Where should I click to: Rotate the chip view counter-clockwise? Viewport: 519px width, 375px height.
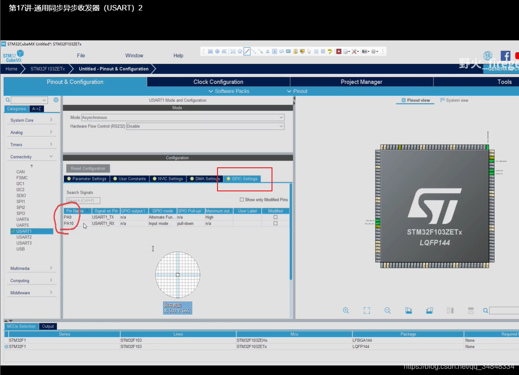pos(429,311)
